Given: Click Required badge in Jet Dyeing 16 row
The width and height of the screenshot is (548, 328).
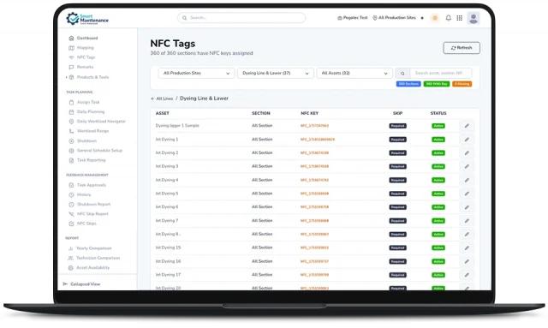Looking at the screenshot, I should (397, 261).
